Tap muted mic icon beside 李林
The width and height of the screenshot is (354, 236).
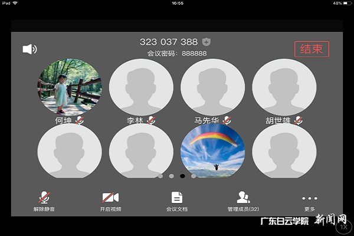(151, 120)
